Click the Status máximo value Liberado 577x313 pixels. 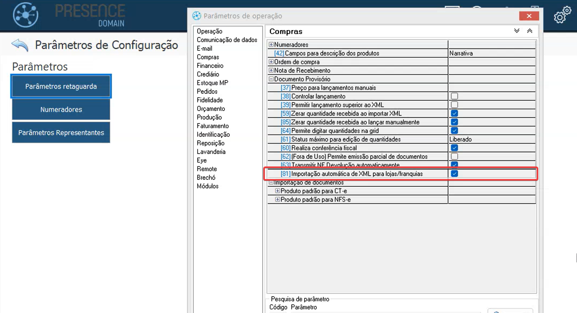(x=460, y=139)
